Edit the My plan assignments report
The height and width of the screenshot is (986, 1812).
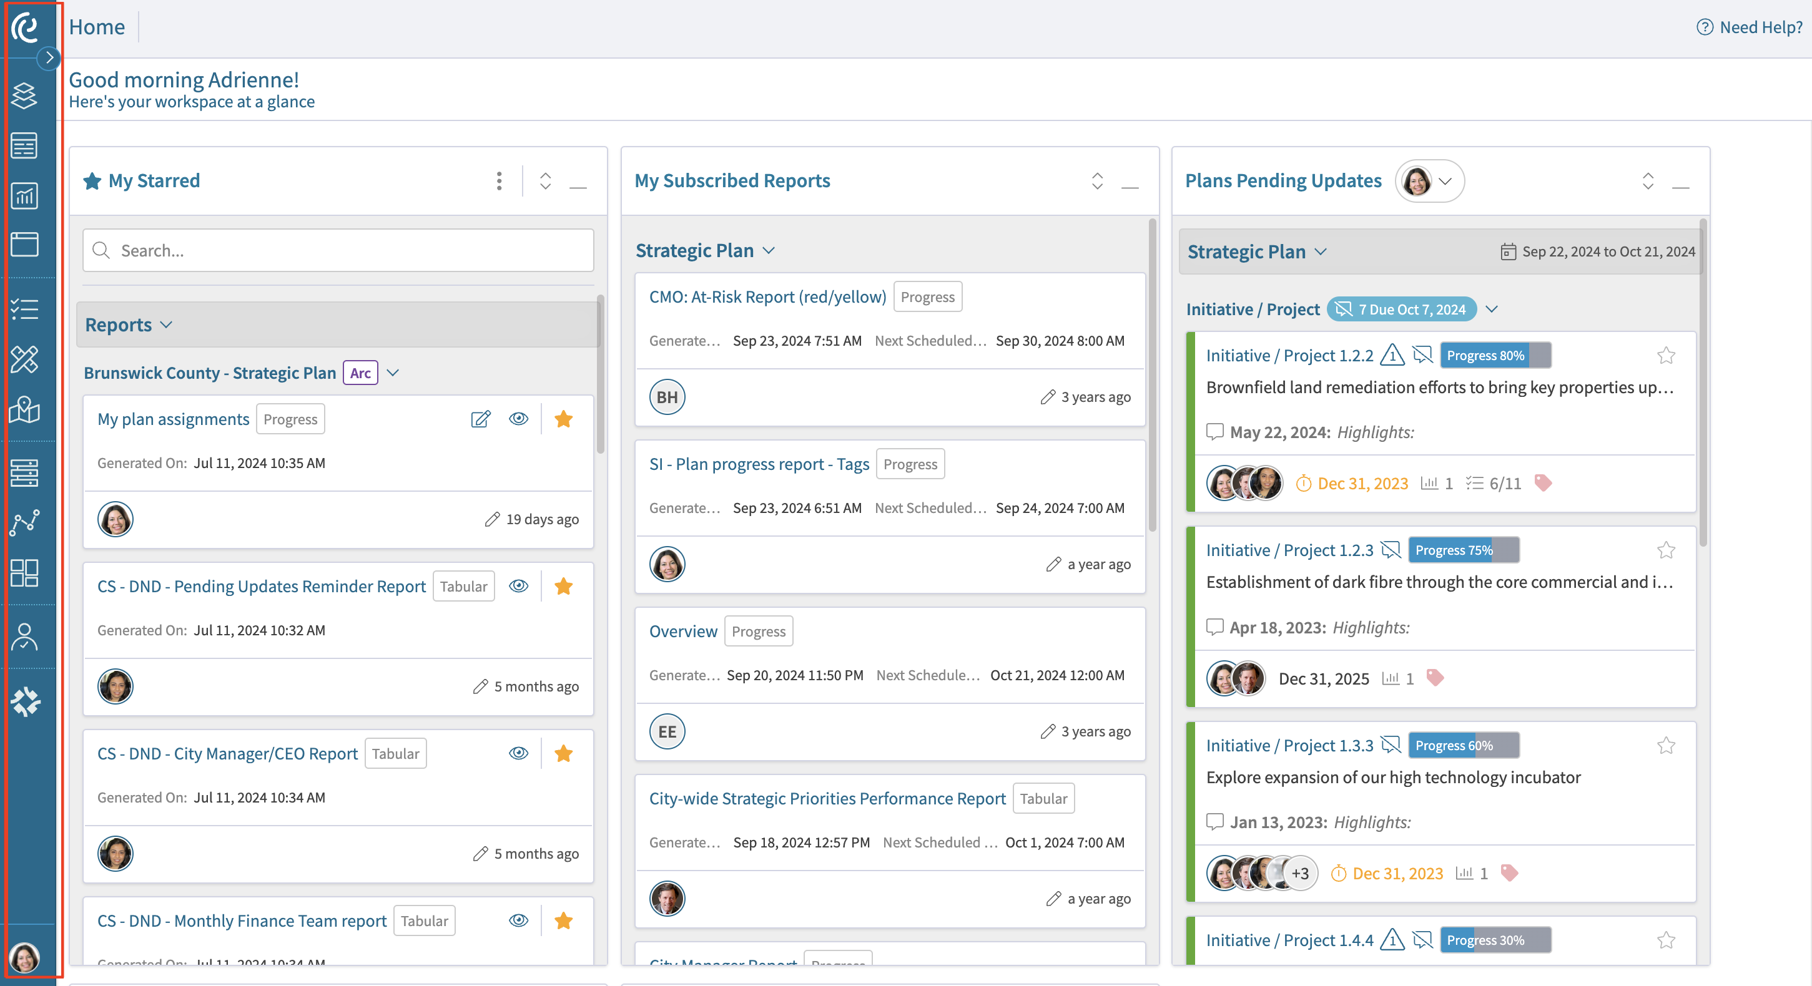click(x=480, y=419)
